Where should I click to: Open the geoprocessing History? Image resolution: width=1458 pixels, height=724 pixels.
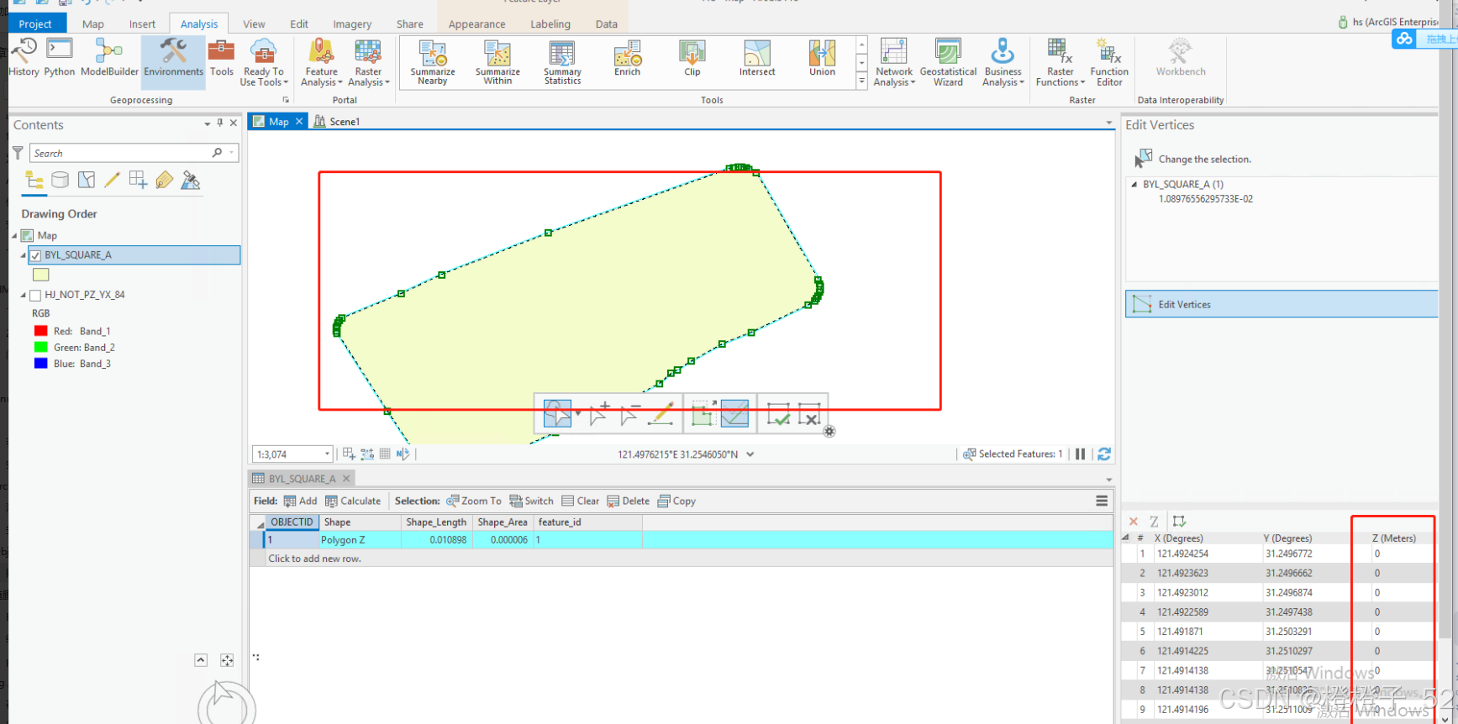pos(24,58)
